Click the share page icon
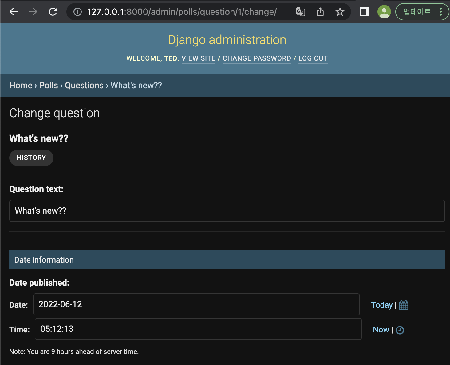450x365 pixels. [x=320, y=12]
